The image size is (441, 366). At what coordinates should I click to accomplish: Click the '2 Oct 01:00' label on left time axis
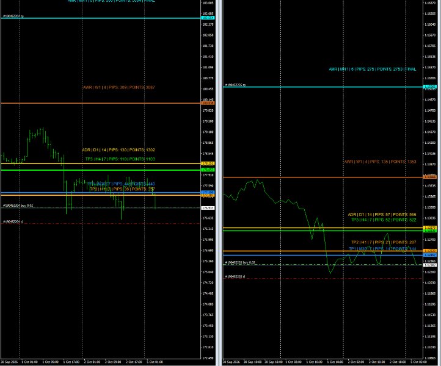point(92,362)
